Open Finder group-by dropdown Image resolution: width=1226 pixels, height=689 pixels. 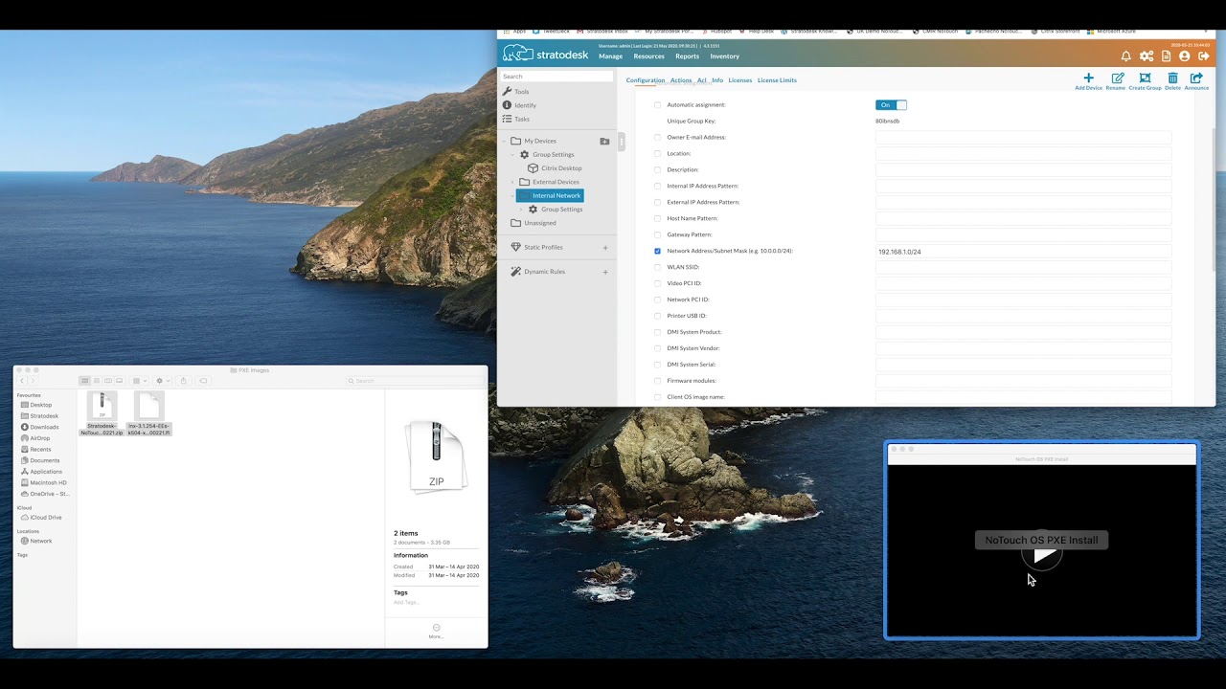[140, 381]
